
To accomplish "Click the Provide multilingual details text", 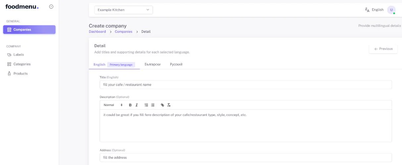I will [x=380, y=26].
